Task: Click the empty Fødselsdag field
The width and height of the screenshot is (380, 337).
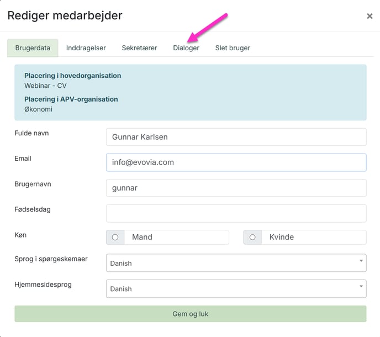Action: [236, 213]
